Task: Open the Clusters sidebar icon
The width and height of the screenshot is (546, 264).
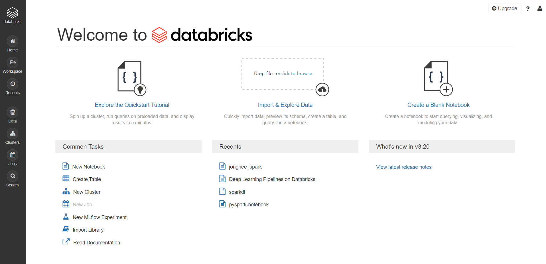Action: pos(13,134)
